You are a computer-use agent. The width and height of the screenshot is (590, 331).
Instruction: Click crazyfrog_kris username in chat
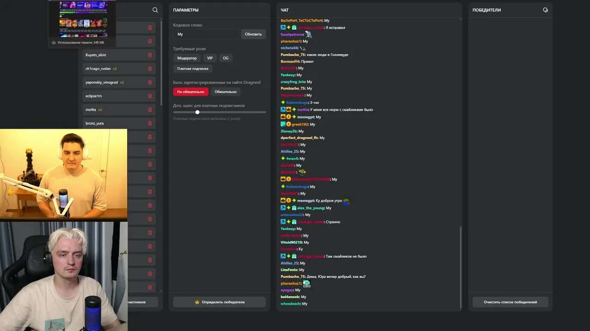tap(293, 82)
